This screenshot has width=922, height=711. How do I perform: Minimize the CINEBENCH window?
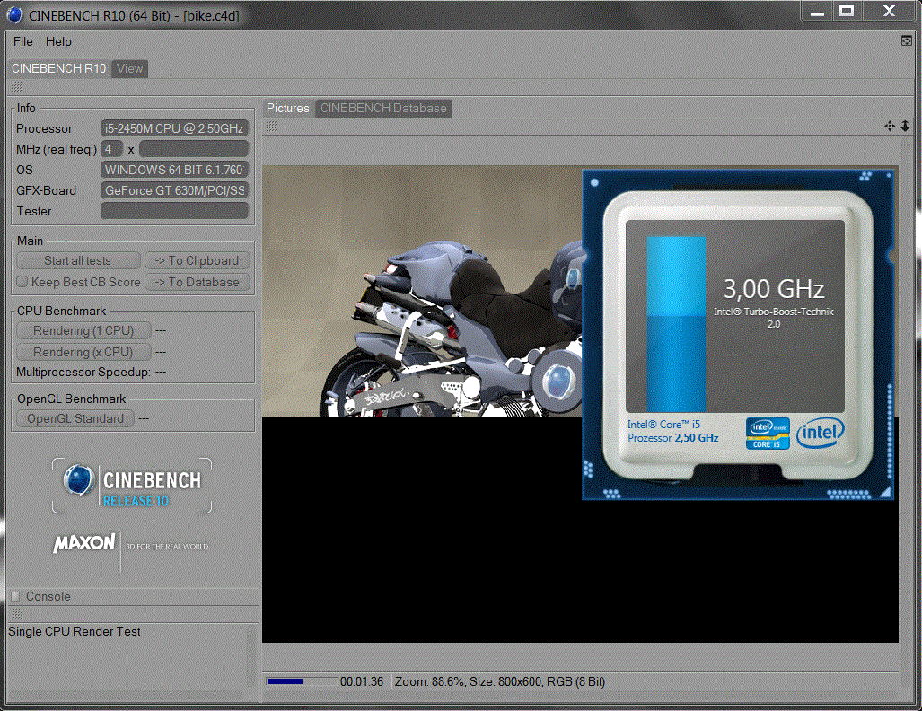pyautogui.click(x=817, y=12)
